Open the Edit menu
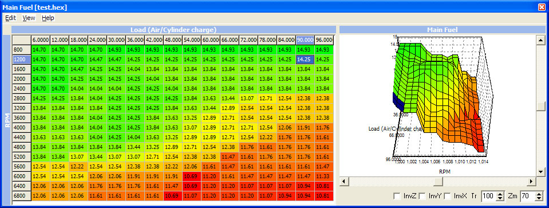The width and height of the screenshot is (549, 208). (10, 18)
